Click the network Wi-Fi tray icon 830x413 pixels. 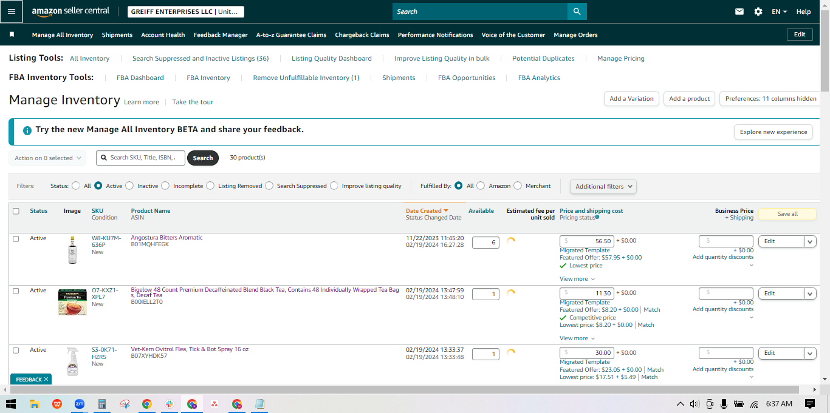[x=754, y=404]
